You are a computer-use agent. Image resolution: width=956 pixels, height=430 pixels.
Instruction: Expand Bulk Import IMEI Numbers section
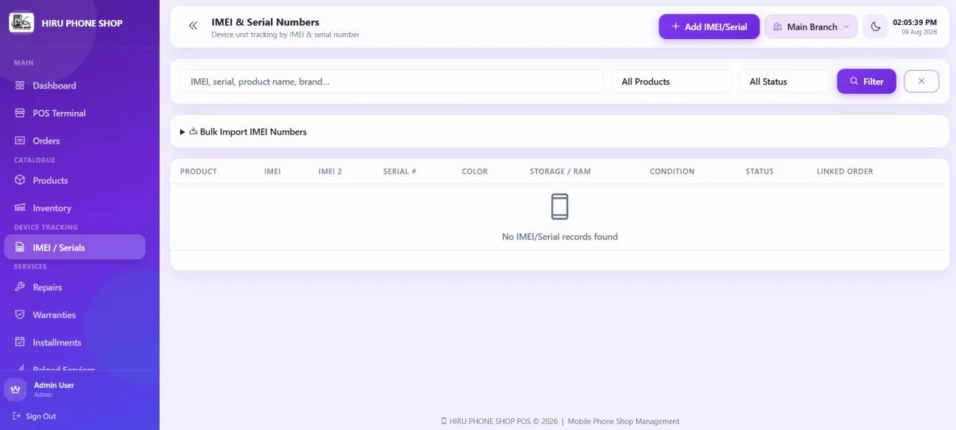(x=244, y=132)
